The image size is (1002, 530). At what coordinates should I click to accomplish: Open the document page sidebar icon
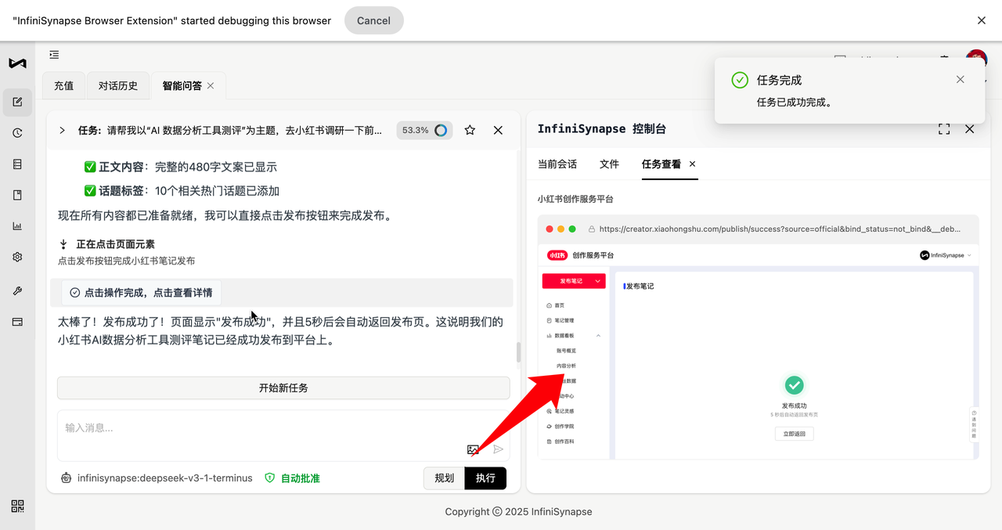coord(17,195)
